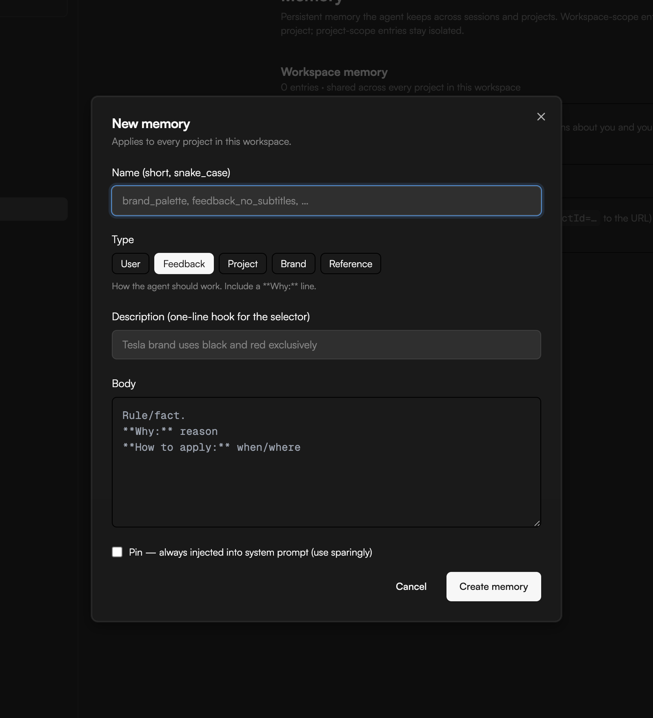Choose the Project memory type
This screenshot has height=718, width=653.
[x=243, y=264]
